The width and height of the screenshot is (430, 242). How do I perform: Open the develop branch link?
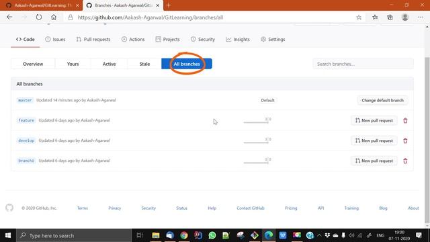(x=26, y=140)
